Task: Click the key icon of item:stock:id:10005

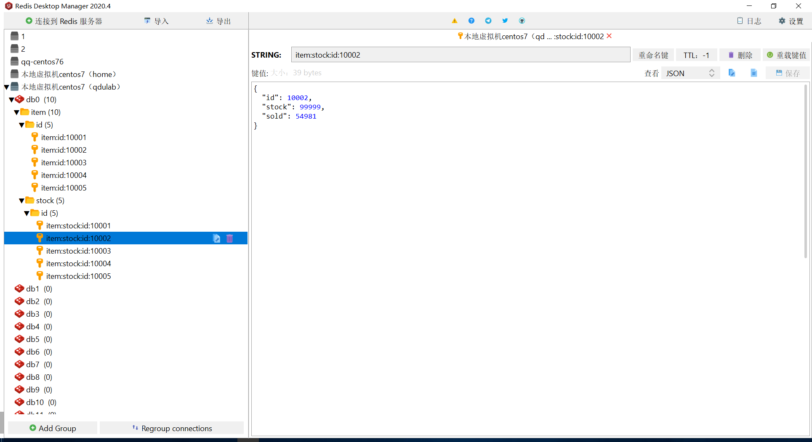Action: tap(40, 276)
